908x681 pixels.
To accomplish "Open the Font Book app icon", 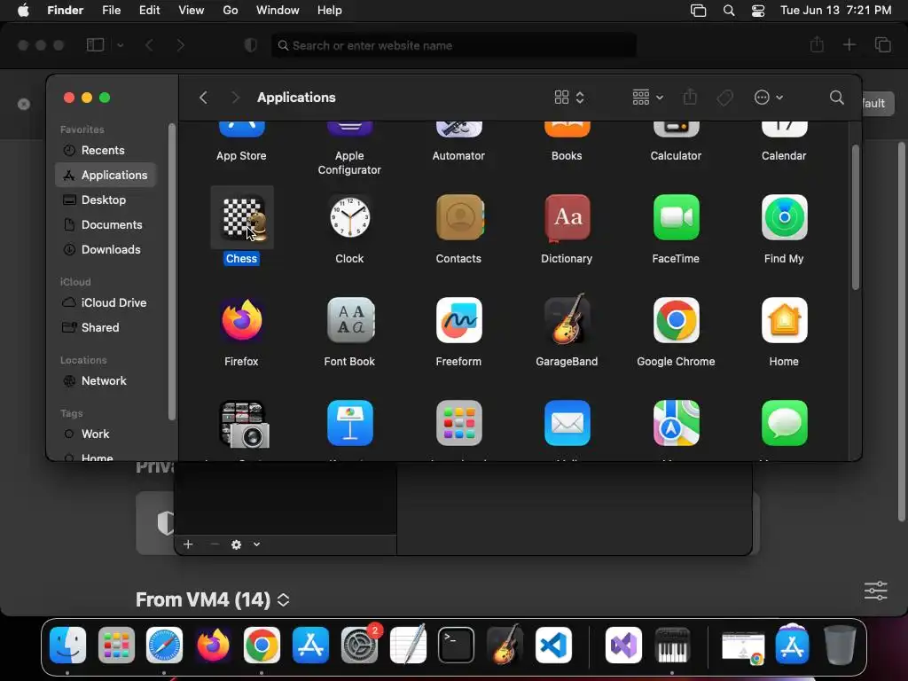I will pos(349,320).
